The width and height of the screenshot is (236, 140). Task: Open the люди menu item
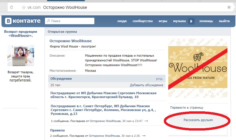click(122, 21)
